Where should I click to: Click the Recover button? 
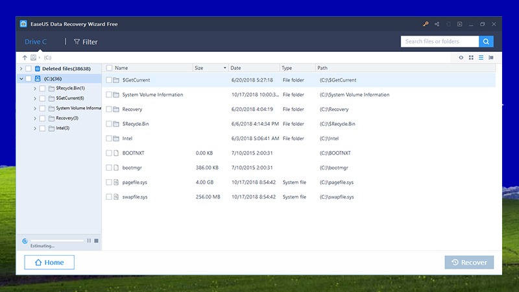click(x=469, y=262)
